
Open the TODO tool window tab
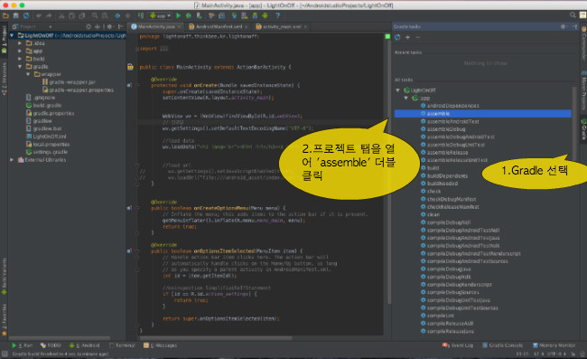click(51, 345)
